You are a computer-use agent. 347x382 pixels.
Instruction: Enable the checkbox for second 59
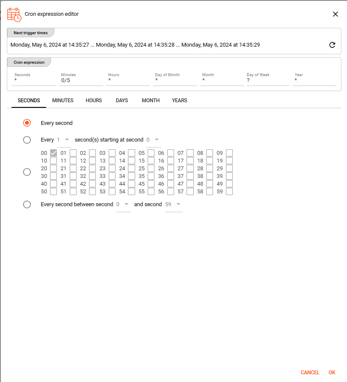(229, 192)
